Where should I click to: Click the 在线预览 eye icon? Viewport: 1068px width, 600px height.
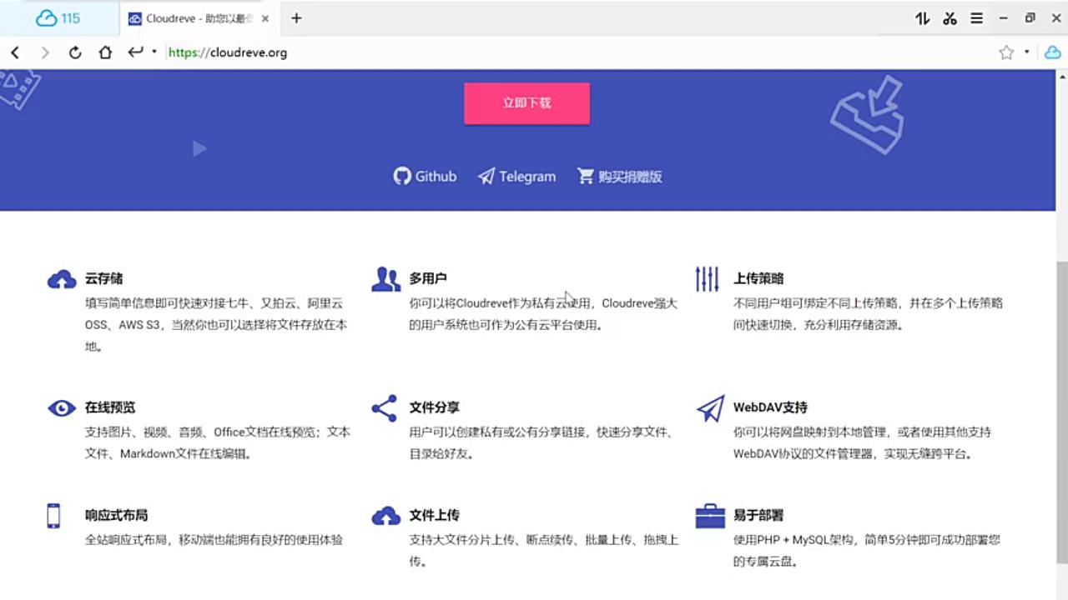(x=62, y=408)
